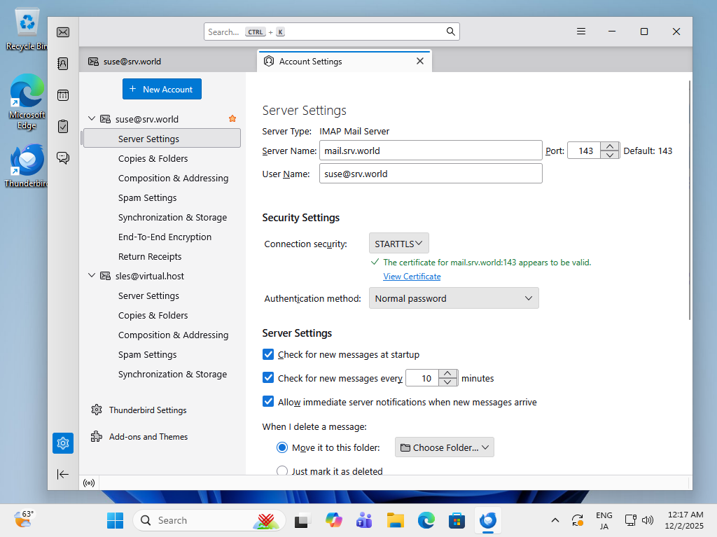The image size is (717, 537).
Task: Collapse the suse@srv.world account tree
Action: click(91, 119)
